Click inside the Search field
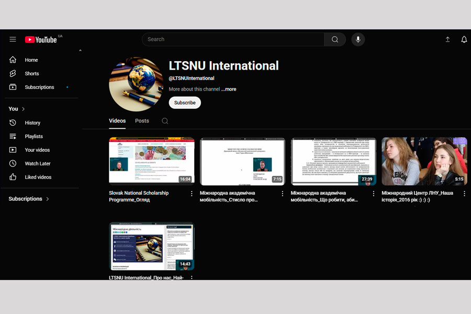 233,39
